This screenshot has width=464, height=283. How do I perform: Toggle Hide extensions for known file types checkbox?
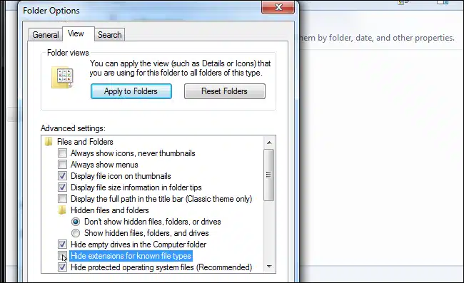pyautogui.click(x=62, y=256)
